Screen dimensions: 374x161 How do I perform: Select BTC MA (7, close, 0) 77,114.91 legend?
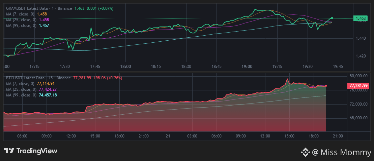(x=30, y=84)
